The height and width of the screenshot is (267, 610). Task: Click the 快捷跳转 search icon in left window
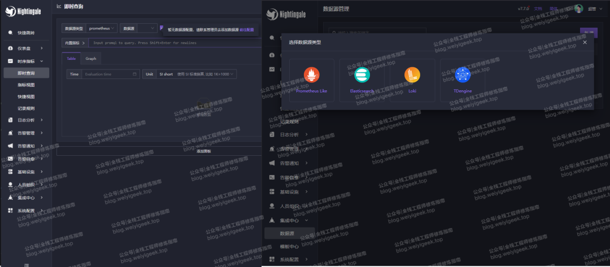point(11,33)
